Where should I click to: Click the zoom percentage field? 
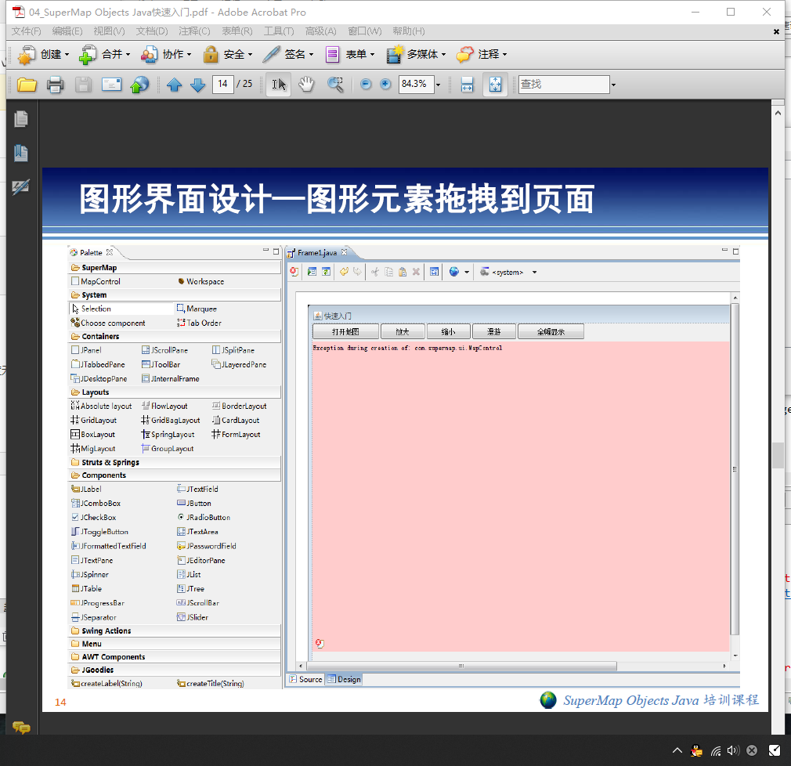click(416, 85)
